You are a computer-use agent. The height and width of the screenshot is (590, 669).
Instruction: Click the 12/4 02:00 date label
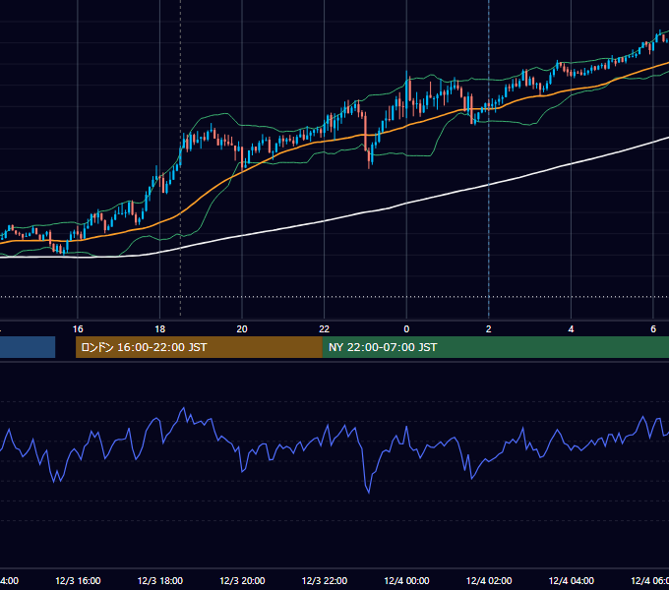click(489, 581)
